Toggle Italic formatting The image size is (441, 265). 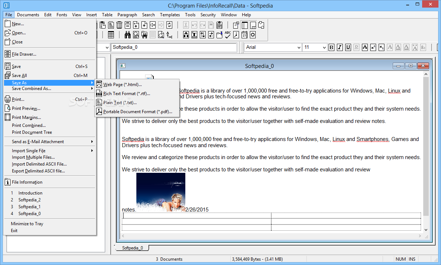click(340, 47)
